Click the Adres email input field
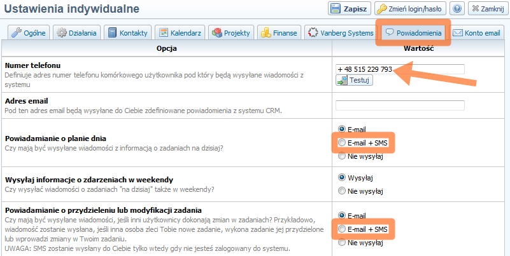The width and height of the screenshot is (510, 256). click(400, 105)
